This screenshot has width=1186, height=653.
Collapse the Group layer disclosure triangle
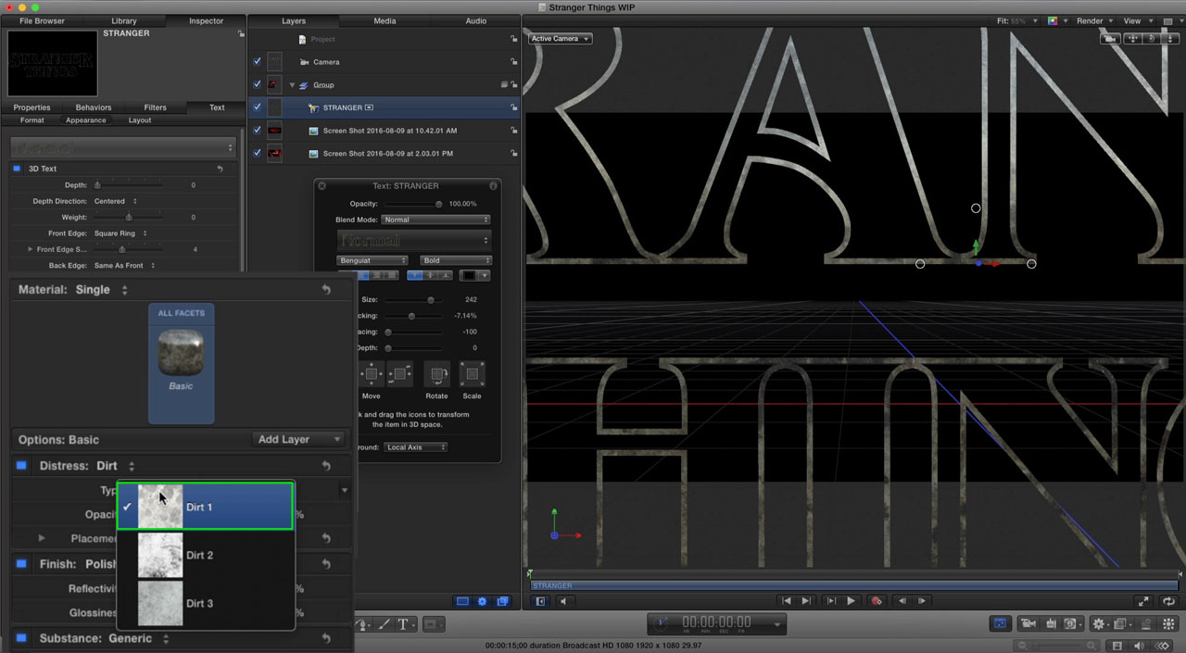click(292, 85)
